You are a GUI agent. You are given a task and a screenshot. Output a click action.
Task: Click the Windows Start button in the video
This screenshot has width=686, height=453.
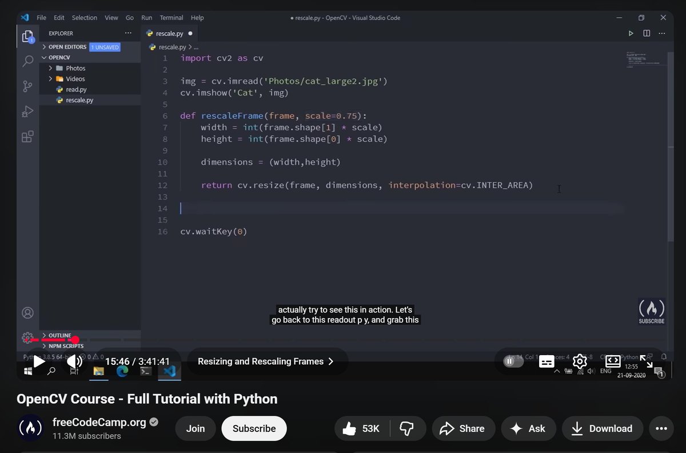pyautogui.click(x=27, y=371)
